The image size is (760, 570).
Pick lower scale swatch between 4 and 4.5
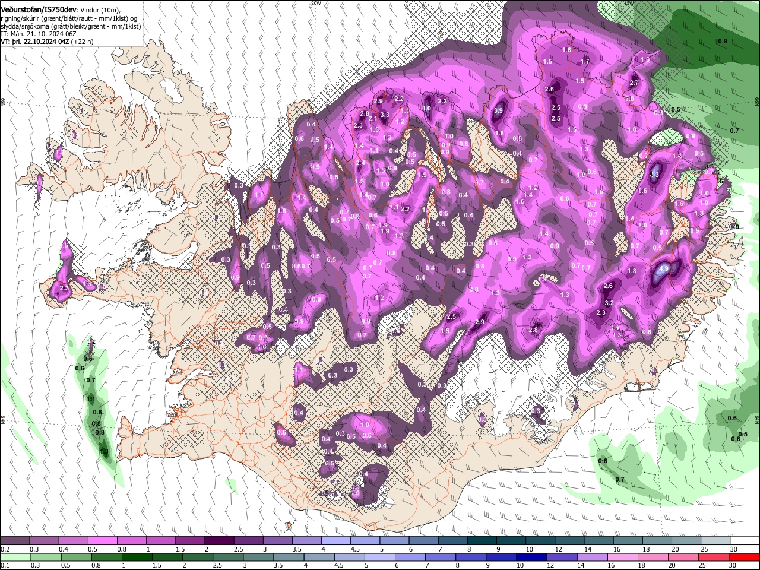tap(319, 558)
